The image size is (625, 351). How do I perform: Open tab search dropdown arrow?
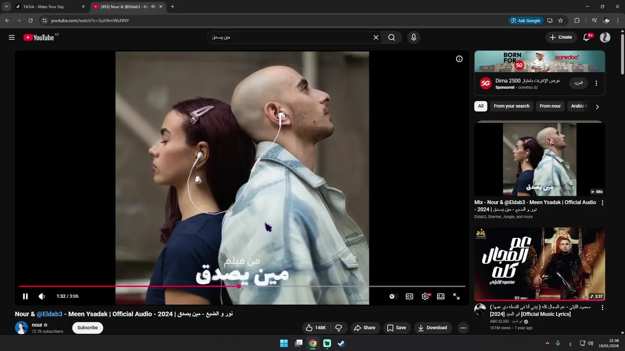[6, 7]
